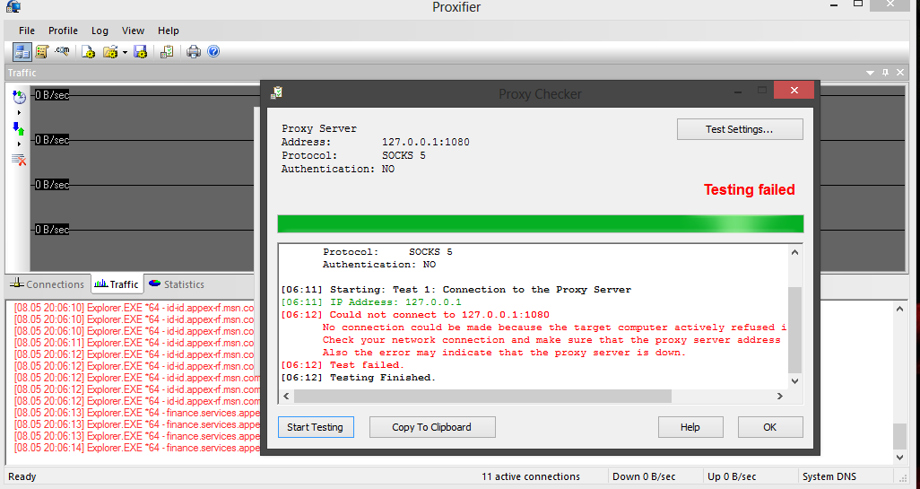Open profile using the folder-gear icon
This screenshot has width=920, height=489.
point(110,52)
